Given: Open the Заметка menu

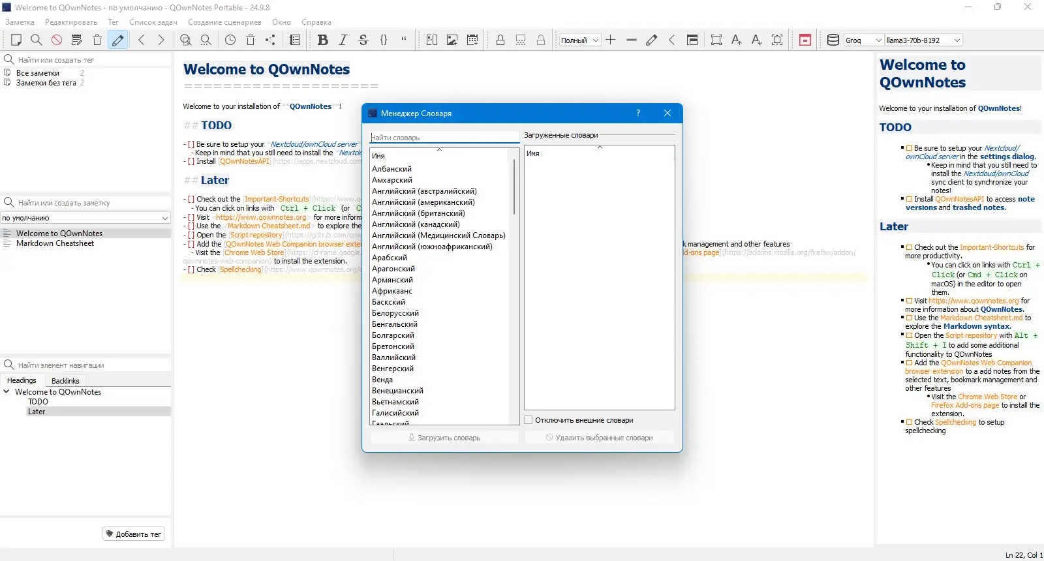Looking at the screenshot, I should [x=20, y=22].
